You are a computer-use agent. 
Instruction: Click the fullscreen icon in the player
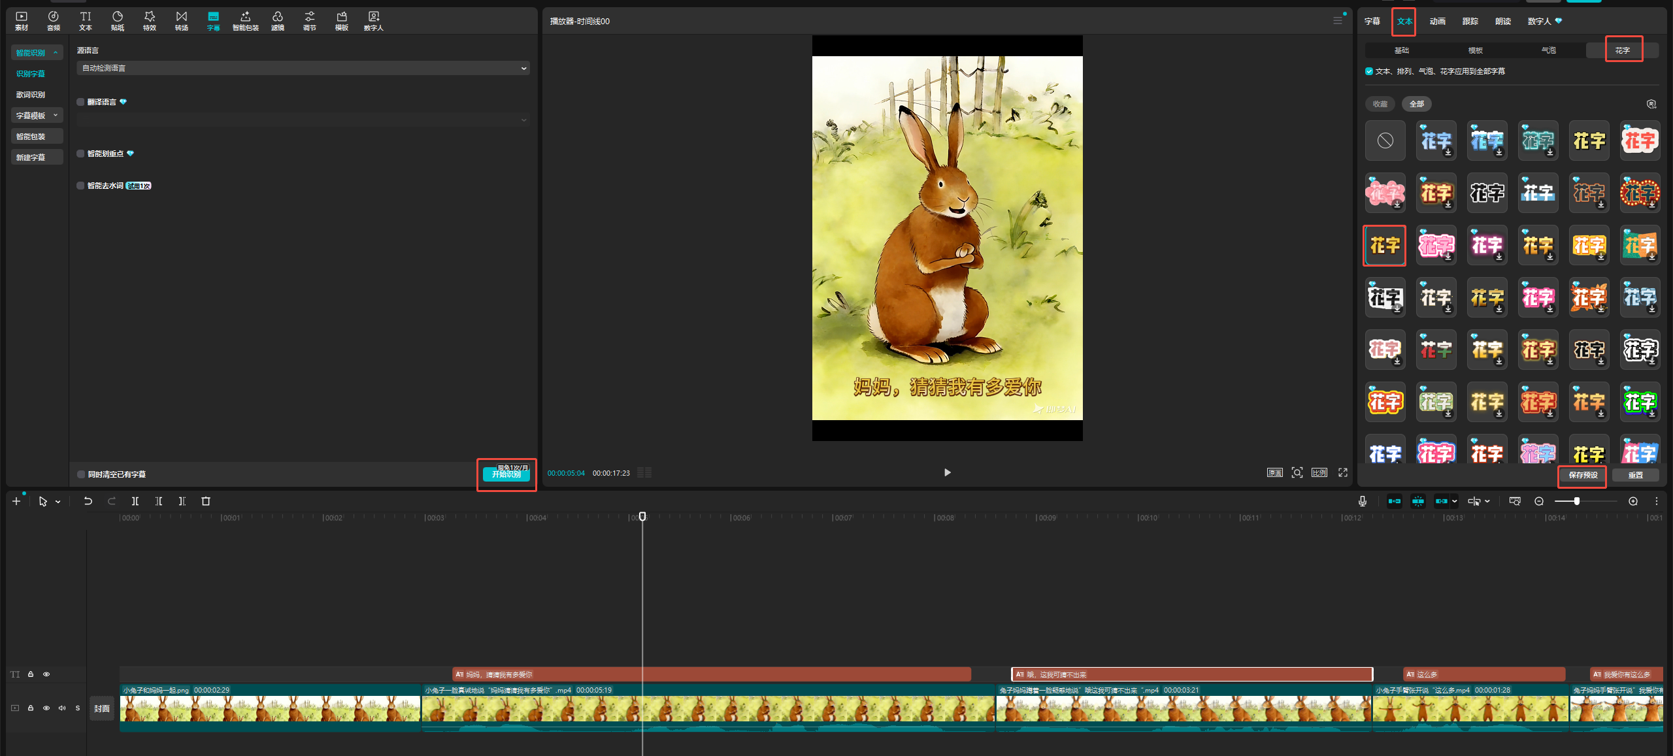[x=1343, y=472]
